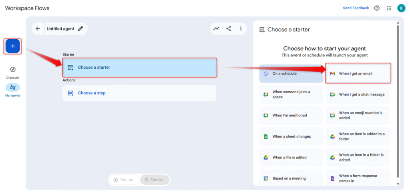The height and width of the screenshot is (196, 410).
Task: Pick When a sheet changes starter
Action: (291, 136)
